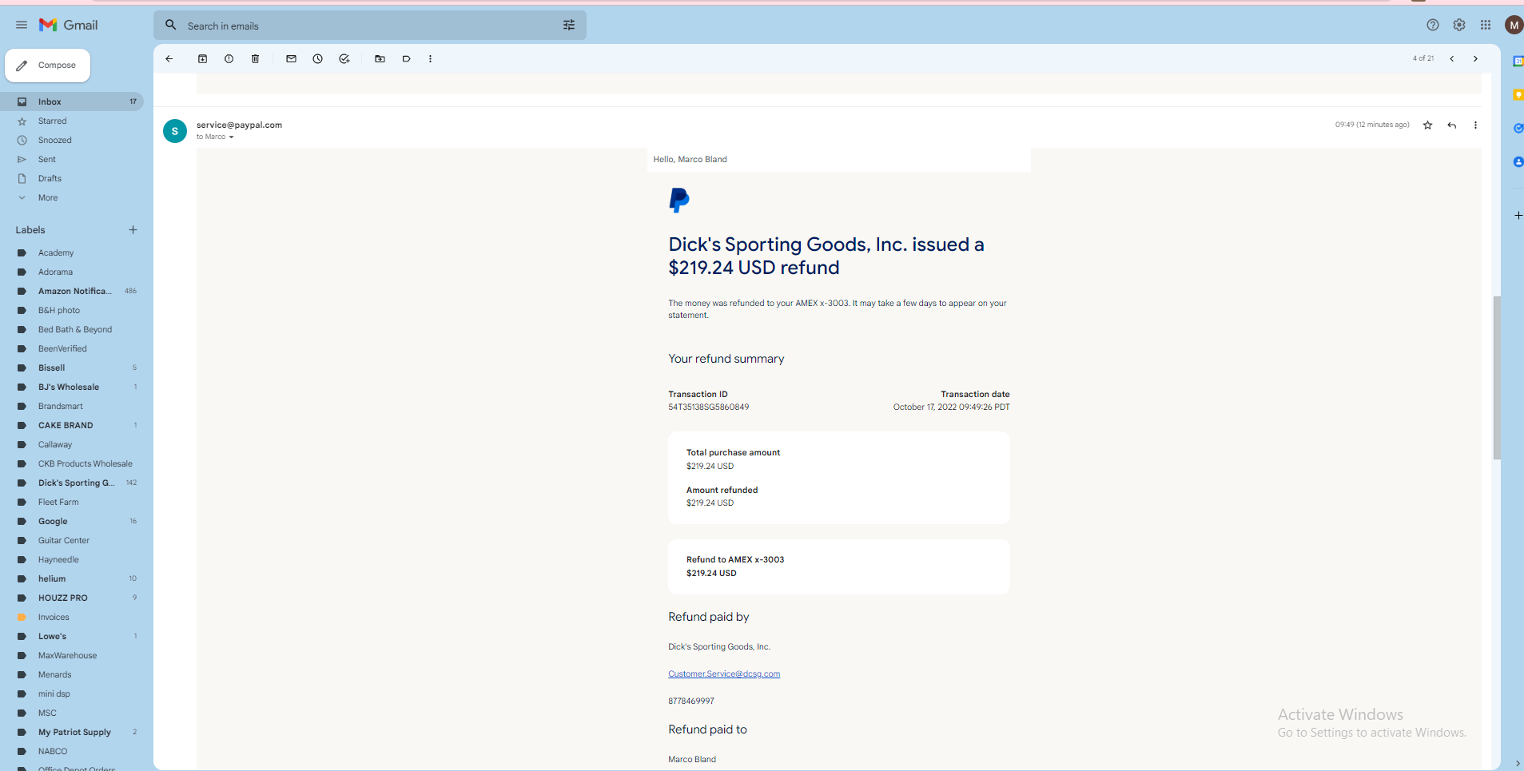This screenshot has height=771, width=1524.
Task: Open Contacts in the side panel
Action: [1518, 161]
